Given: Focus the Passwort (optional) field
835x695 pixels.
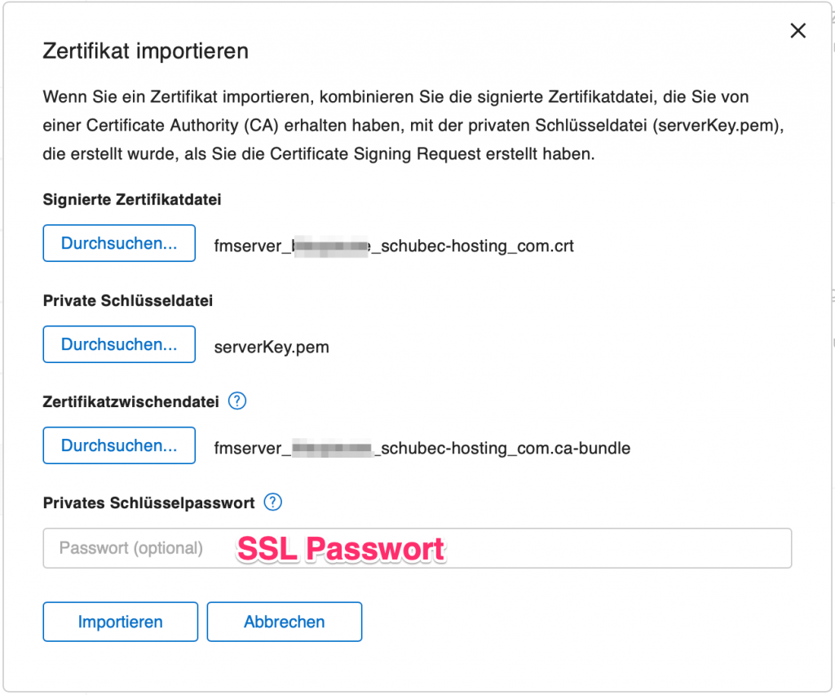Looking at the screenshot, I should (x=417, y=548).
